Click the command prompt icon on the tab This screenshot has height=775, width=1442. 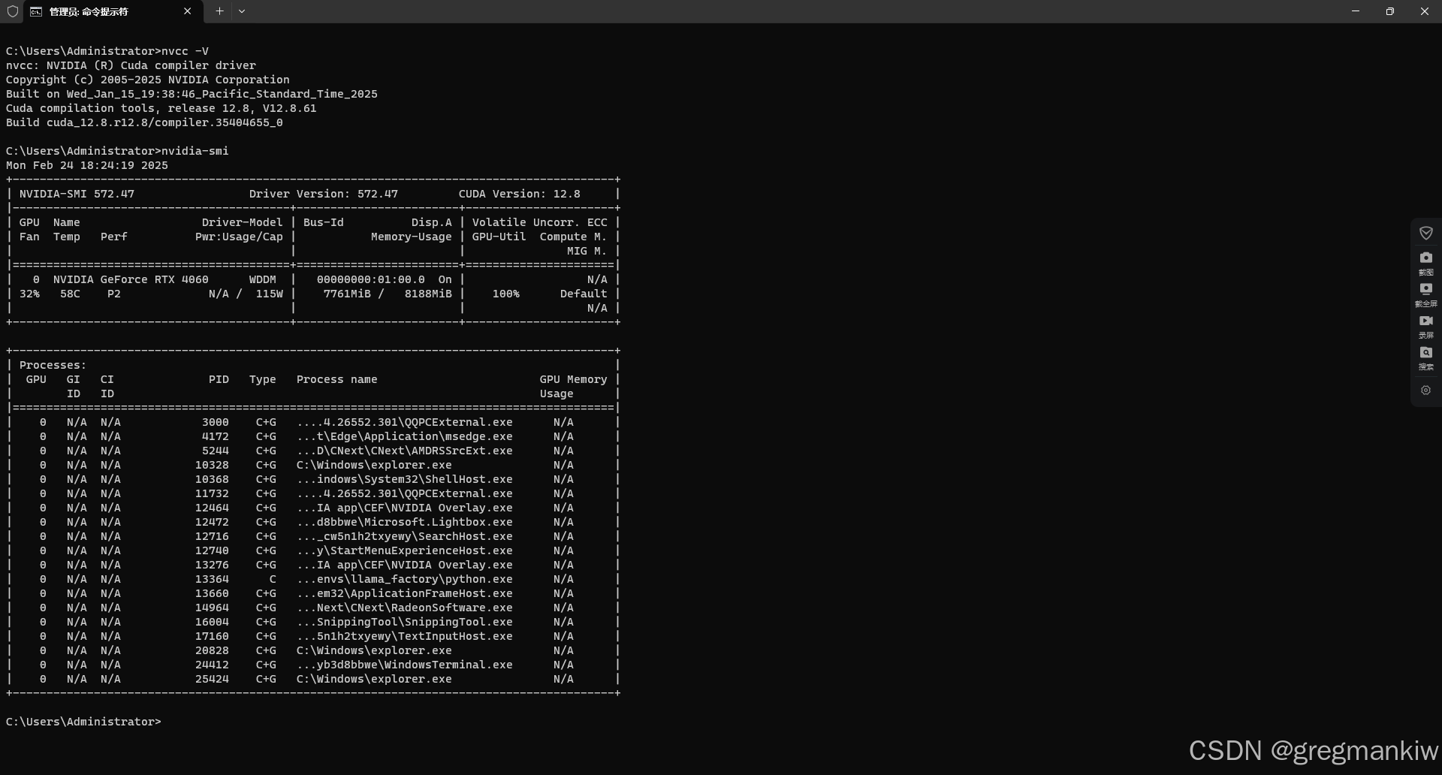[x=36, y=11]
